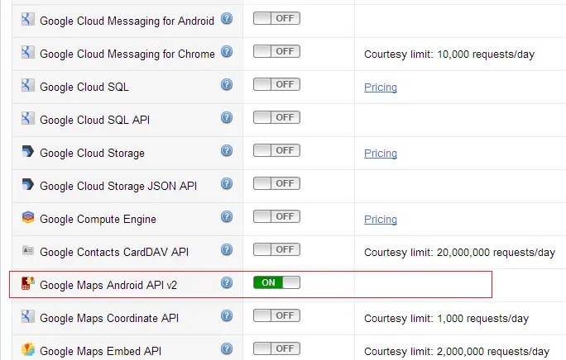This screenshot has width=566, height=360.
Task: Open help icon beside Google Cloud SQL API
Action: point(227,117)
